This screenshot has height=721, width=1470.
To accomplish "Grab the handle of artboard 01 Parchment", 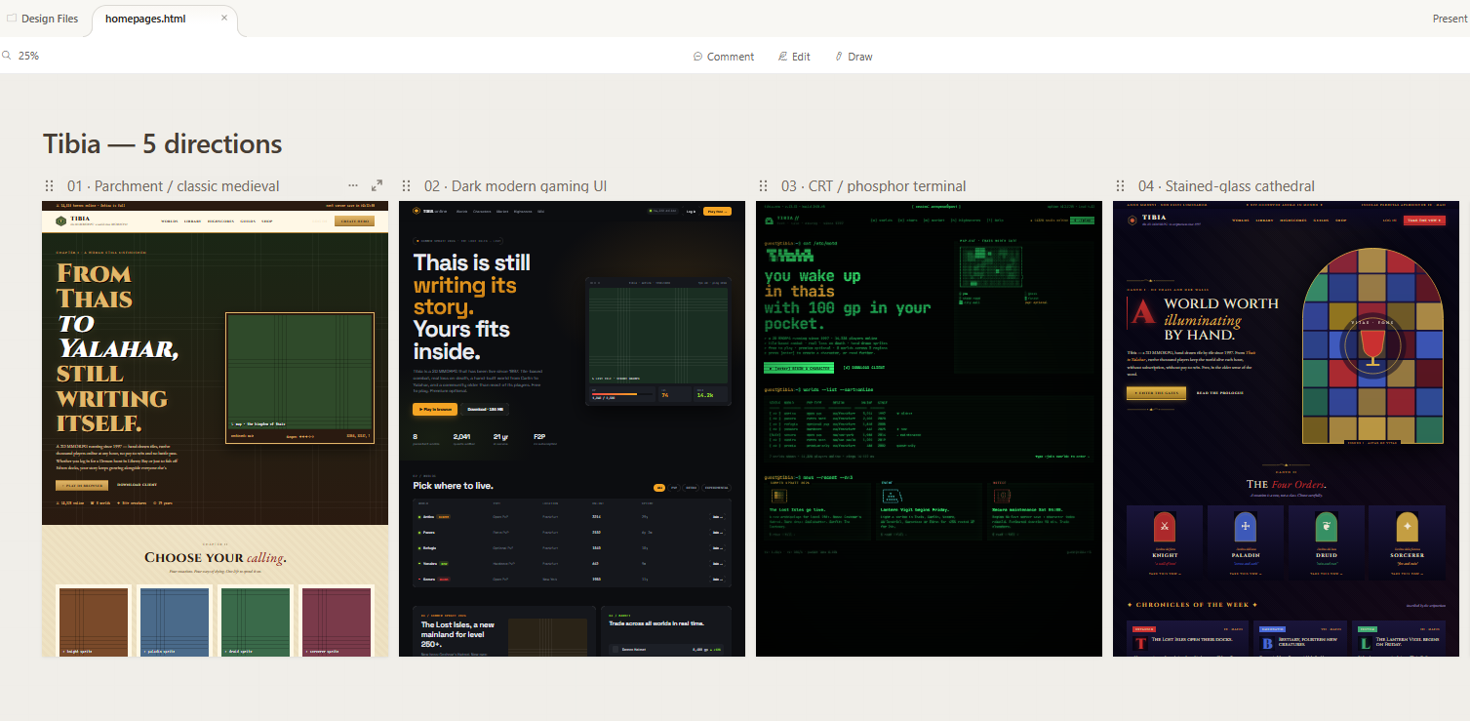I will point(49,185).
